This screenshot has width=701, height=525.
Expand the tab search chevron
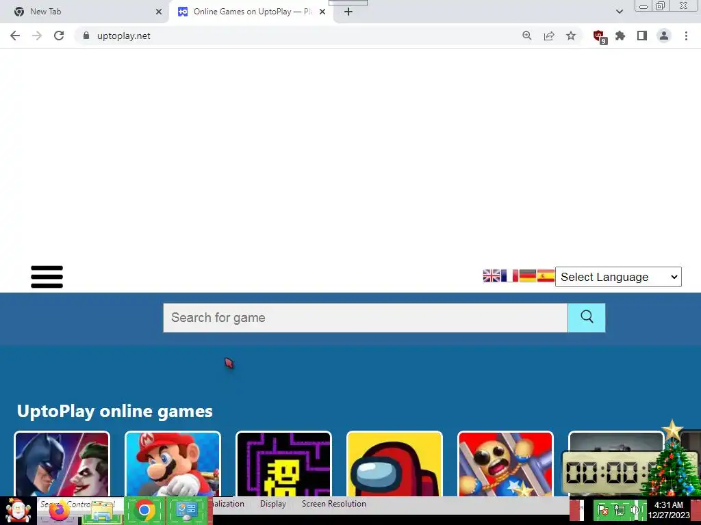(x=619, y=12)
